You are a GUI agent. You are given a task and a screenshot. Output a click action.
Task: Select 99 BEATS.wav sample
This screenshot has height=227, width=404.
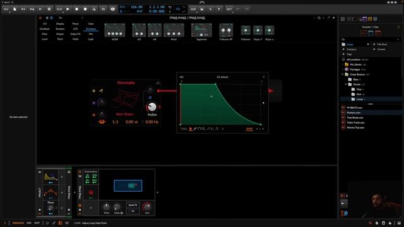355,108
